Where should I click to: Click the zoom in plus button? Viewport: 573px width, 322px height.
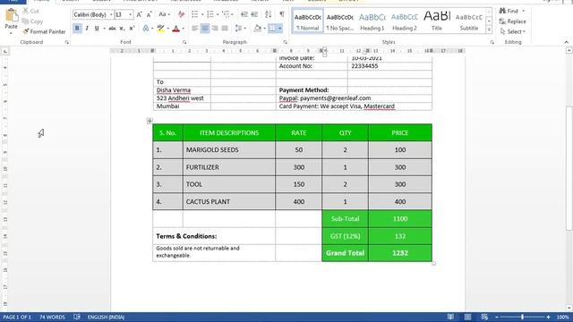click(548, 318)
